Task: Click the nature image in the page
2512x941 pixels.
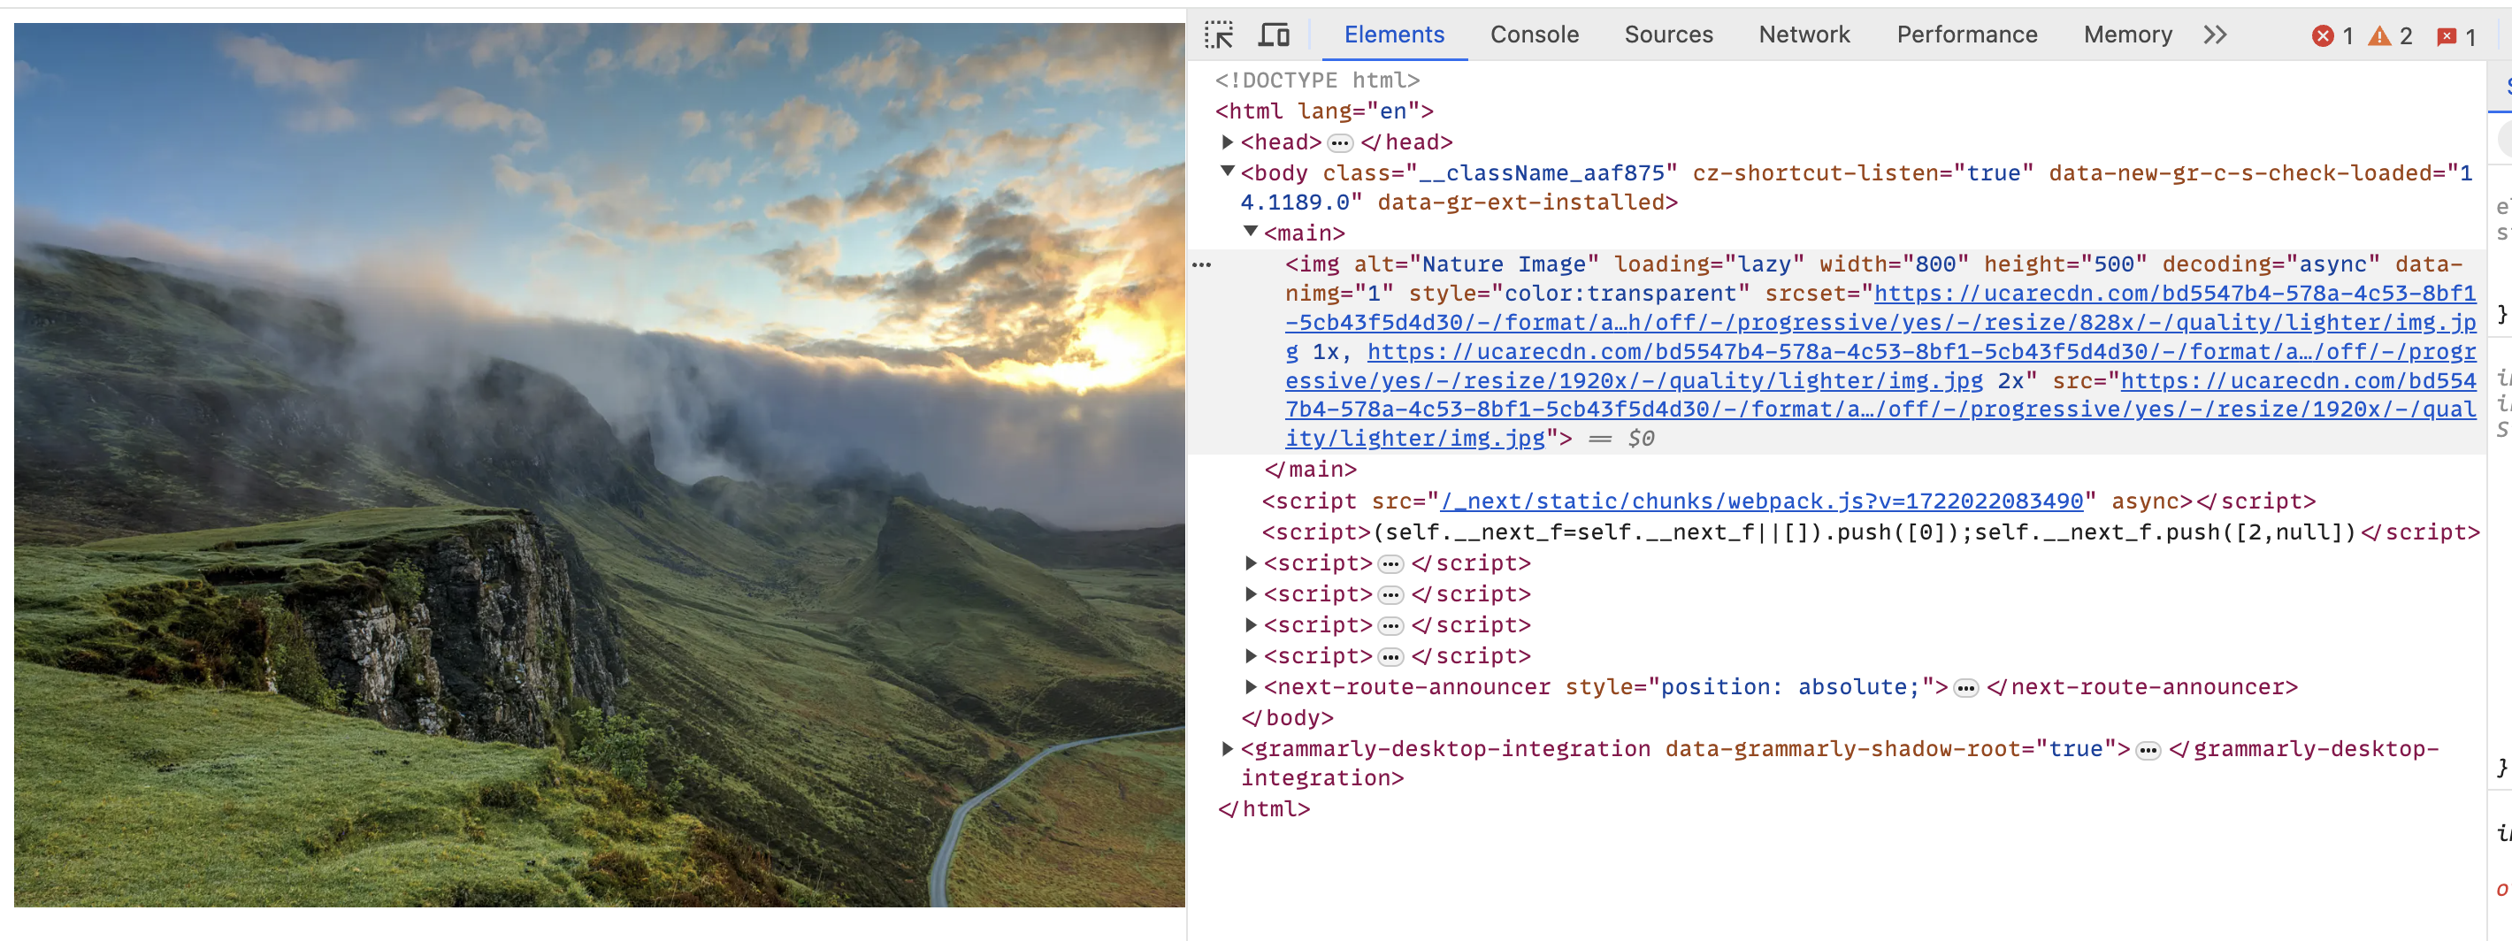Action: click(x=595, y=468)
